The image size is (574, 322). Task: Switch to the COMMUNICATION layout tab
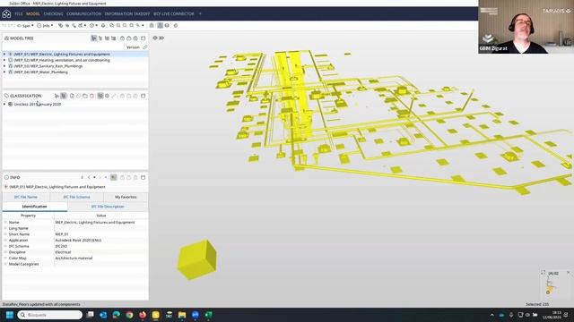click(x=83, y=14)
